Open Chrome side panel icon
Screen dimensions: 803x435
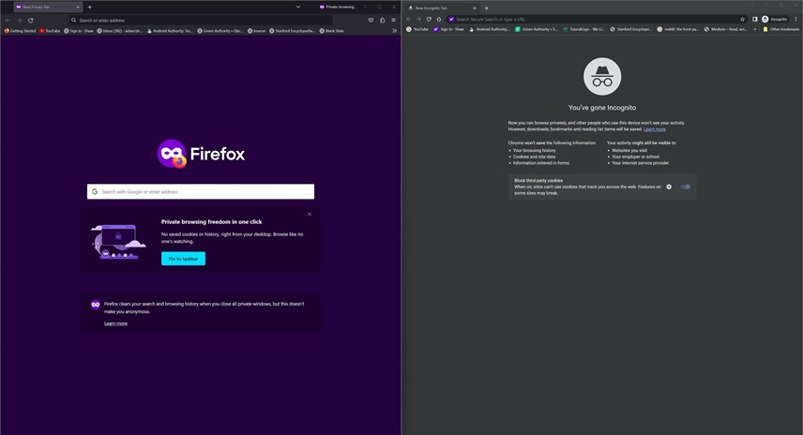point(755,19)
